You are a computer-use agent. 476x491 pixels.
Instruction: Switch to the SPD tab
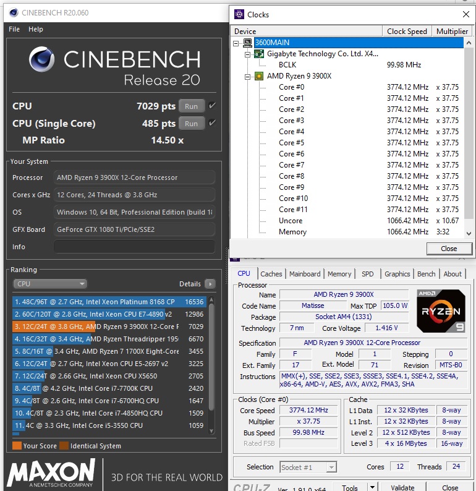(x=368, y=274)
